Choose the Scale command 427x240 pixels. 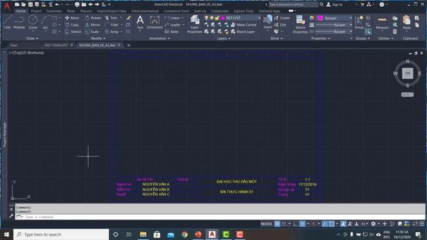(x=92, y=31)
